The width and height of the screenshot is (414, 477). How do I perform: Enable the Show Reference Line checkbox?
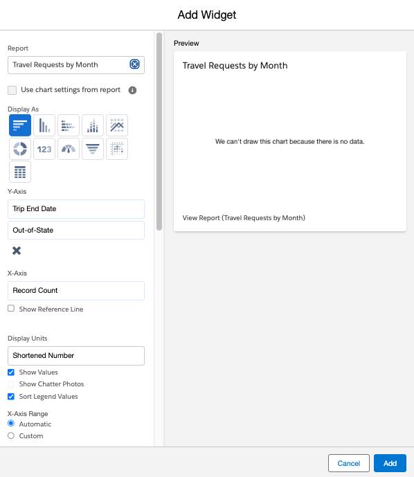pyautogui.click(x=11, y=309)
